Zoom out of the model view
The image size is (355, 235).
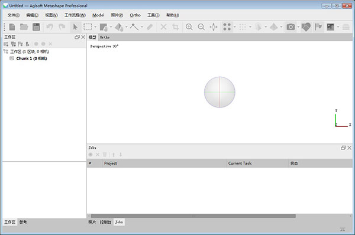coord(201,27)
